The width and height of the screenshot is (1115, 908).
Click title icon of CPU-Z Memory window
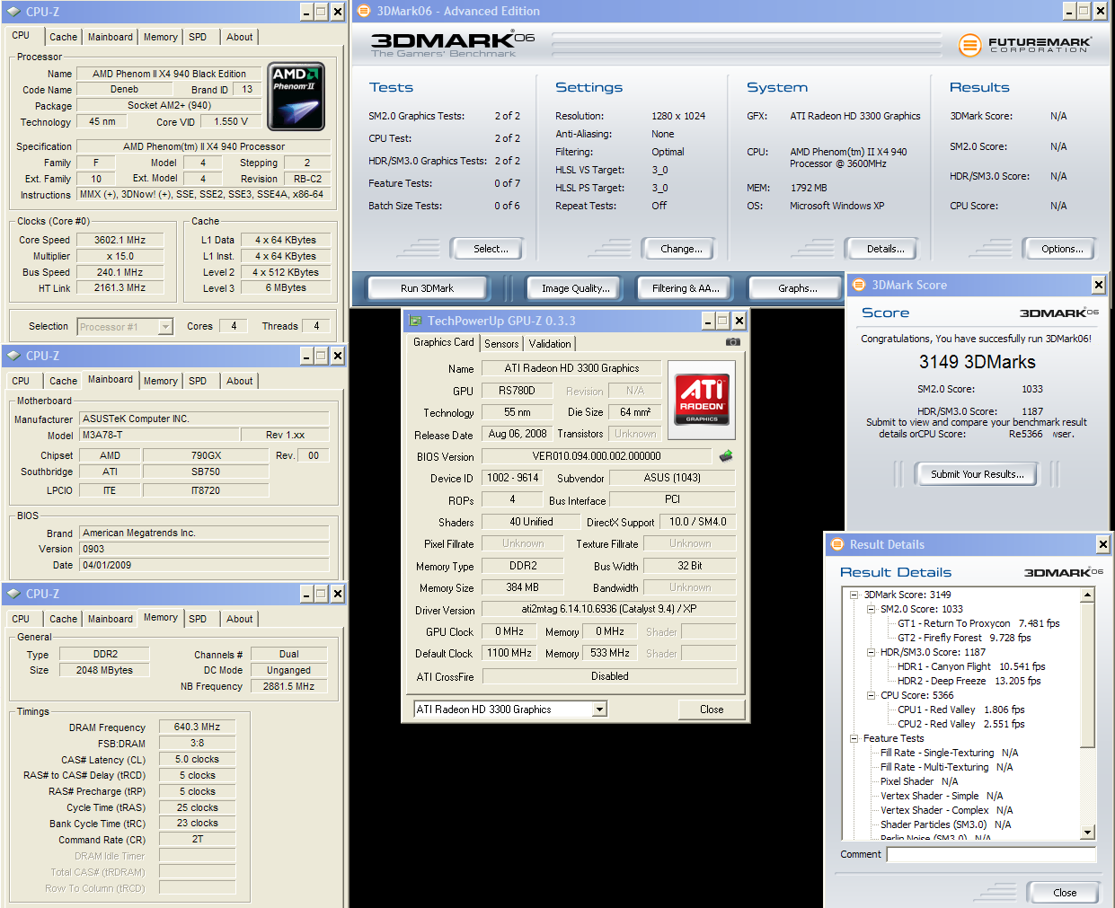[13, 594]
